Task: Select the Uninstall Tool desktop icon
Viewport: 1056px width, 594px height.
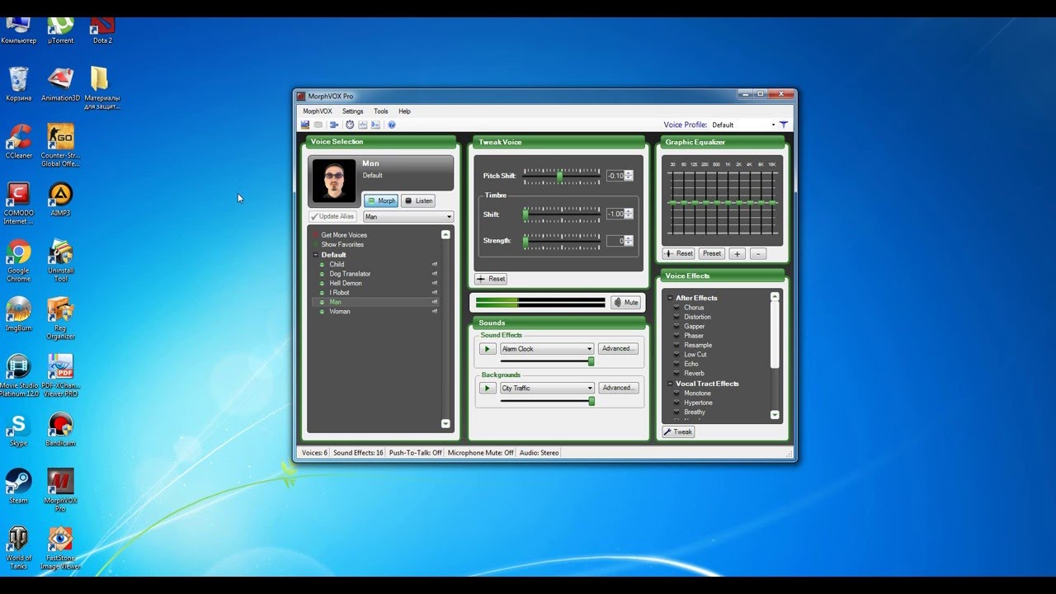Action: [x=60, y=261]
